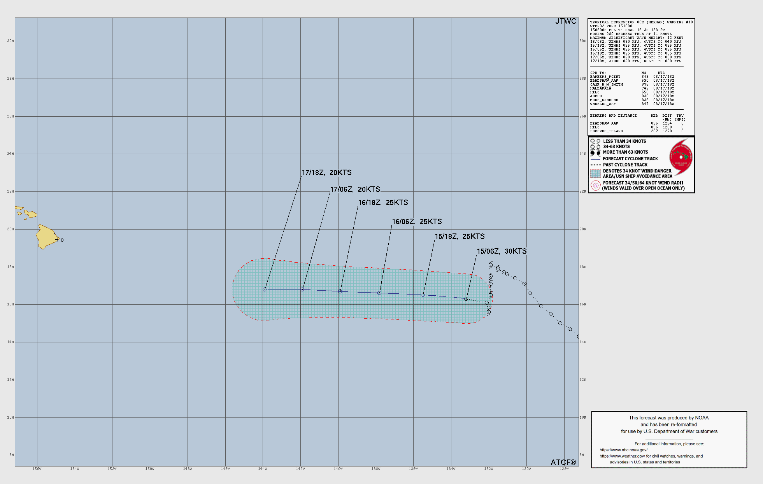Select the 34 knot wind danger area swatch
This screenshot has height=484, width=763.
595,174
